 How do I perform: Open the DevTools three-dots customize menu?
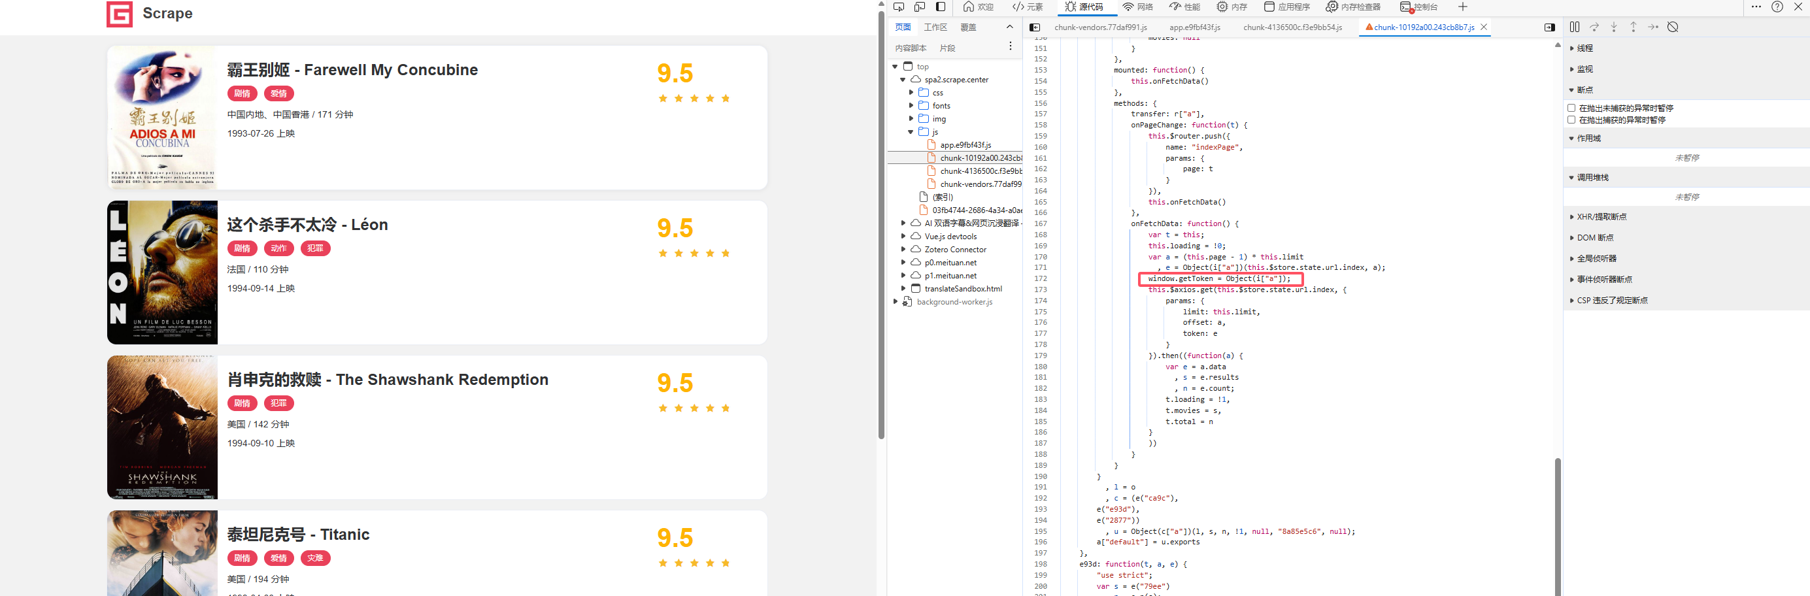tap(1756, 7)
